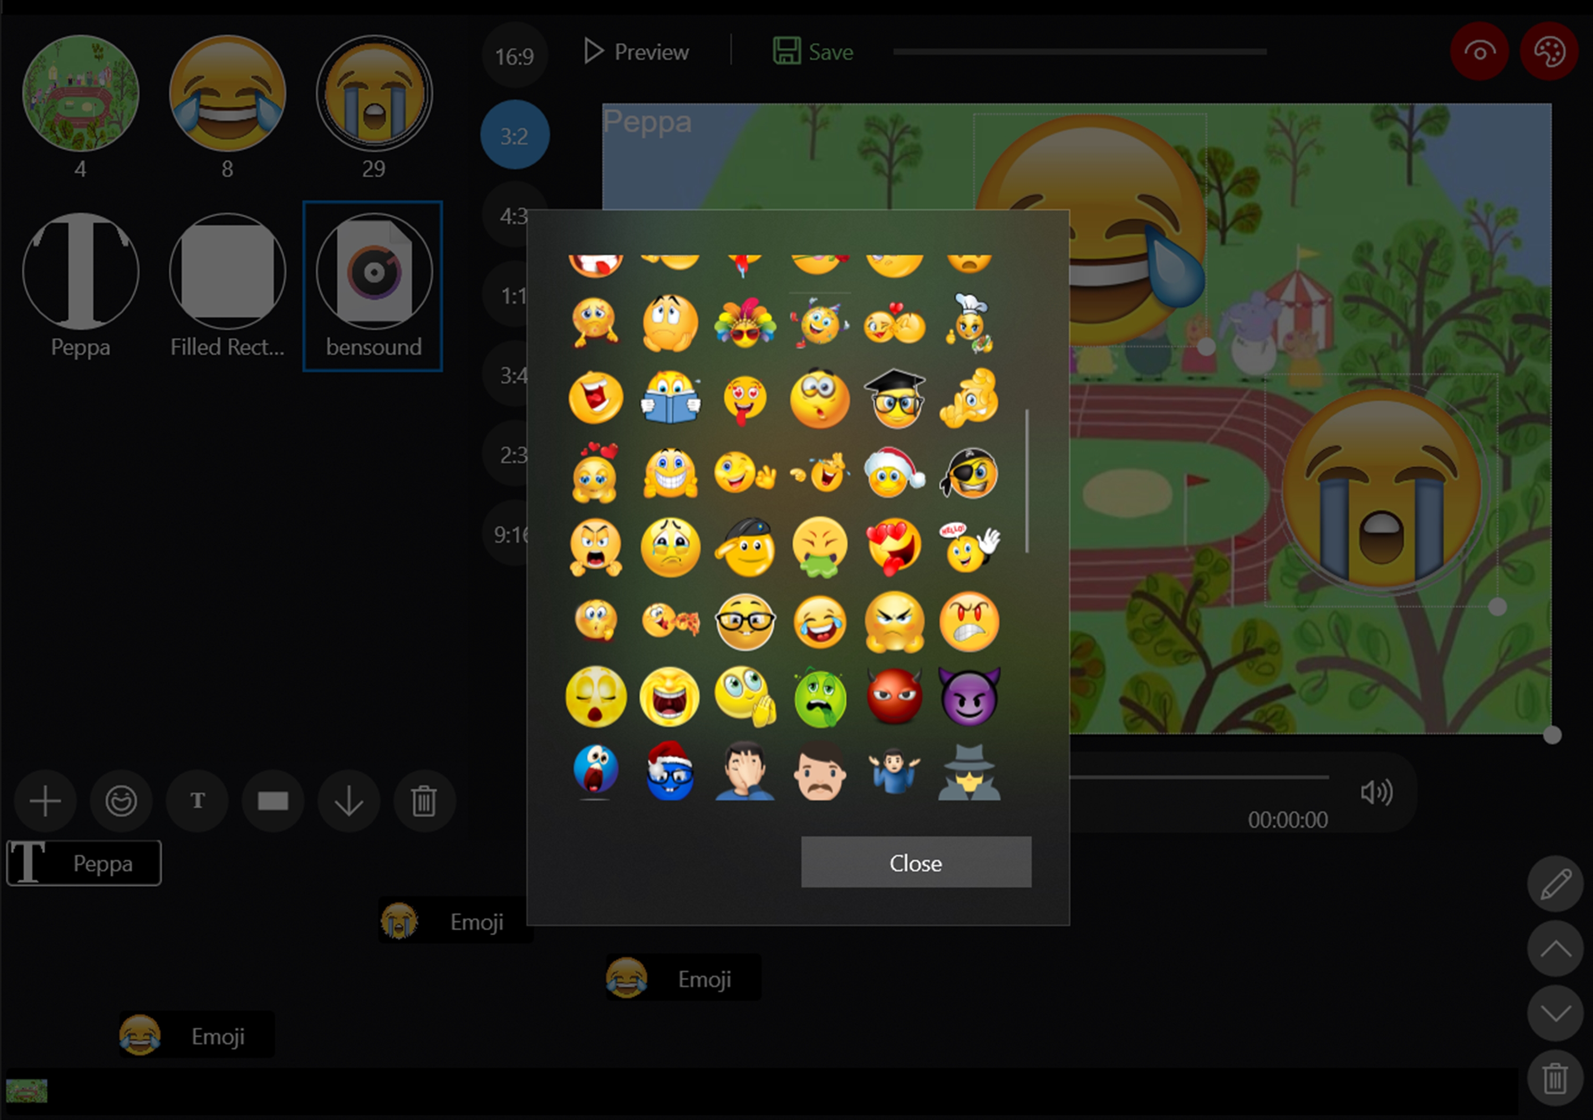The image size is (1593, 1120).
Task: Save the project
Action: click(813, 52)
